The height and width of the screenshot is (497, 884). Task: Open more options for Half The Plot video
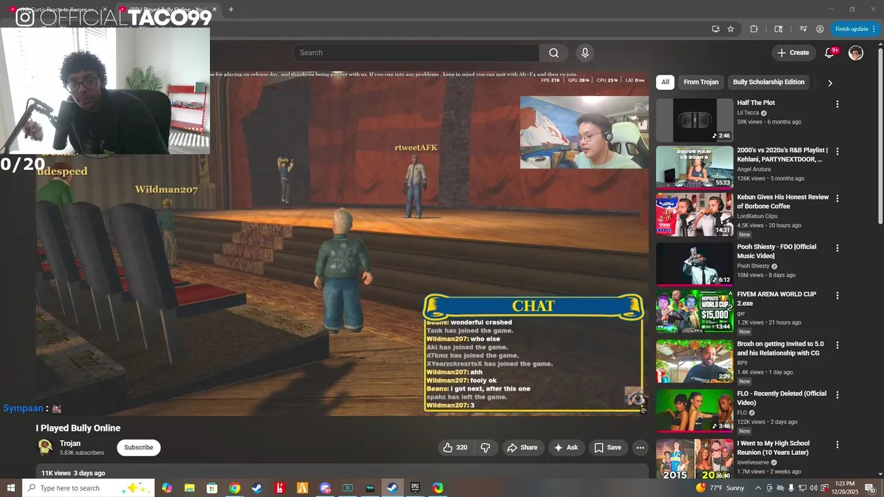coord(837,104)
